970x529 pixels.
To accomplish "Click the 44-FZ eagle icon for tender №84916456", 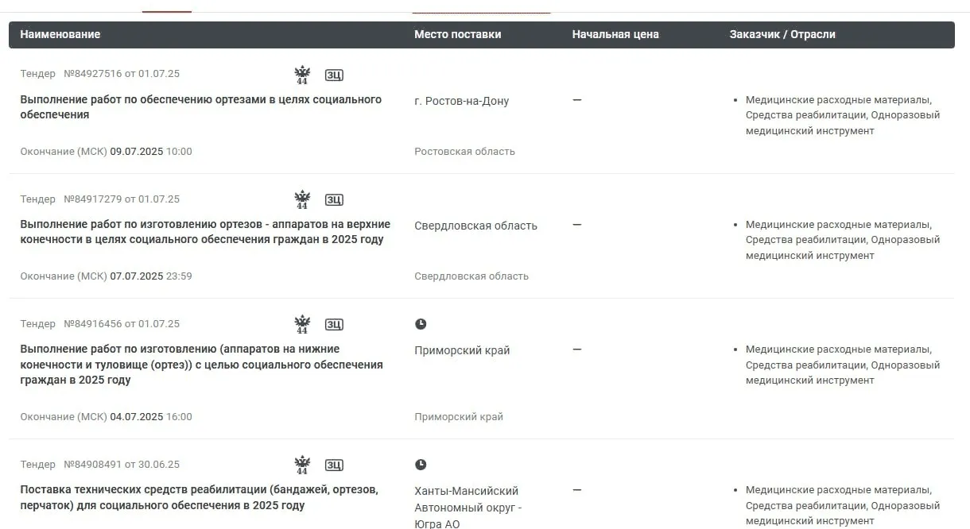I will pos(302,324).
